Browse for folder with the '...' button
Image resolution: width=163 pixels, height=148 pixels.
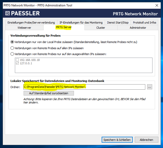coord(150,87)
